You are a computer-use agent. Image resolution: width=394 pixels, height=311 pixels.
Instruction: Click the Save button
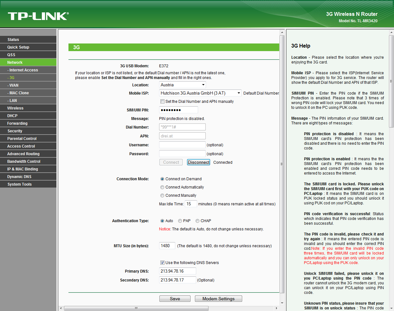[175, 299]
